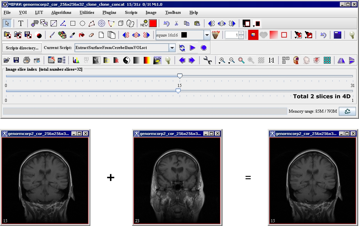Select the paint brush tool

[52, 35]
